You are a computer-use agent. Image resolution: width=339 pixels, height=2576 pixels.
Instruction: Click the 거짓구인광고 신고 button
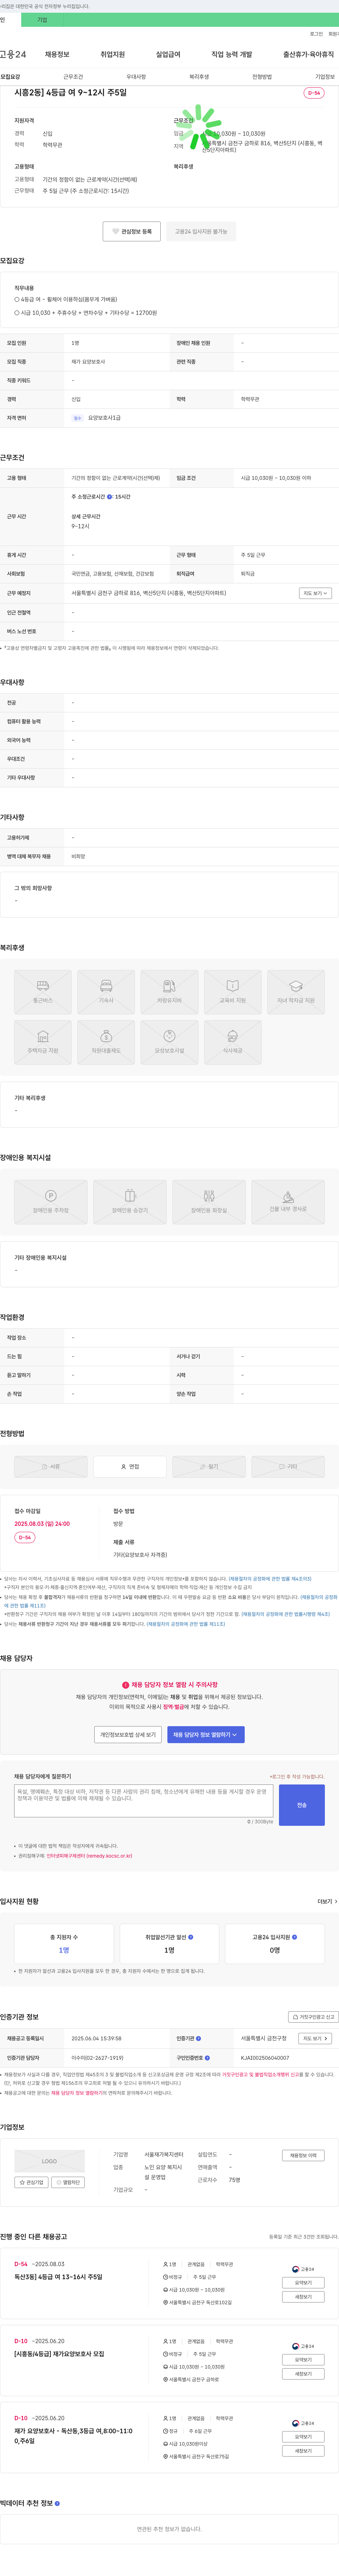click(x=313, y=2017)
